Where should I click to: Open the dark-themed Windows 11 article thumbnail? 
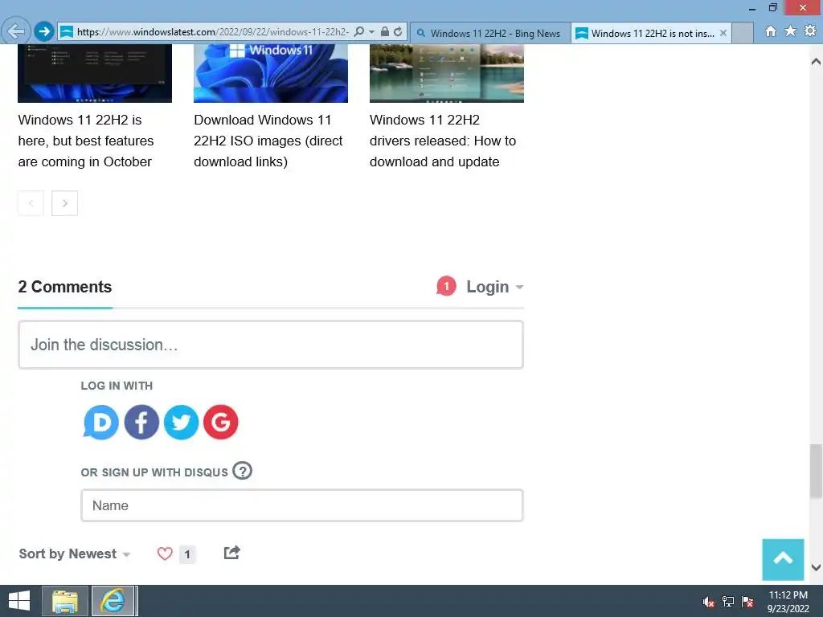(x=95, y=73)
